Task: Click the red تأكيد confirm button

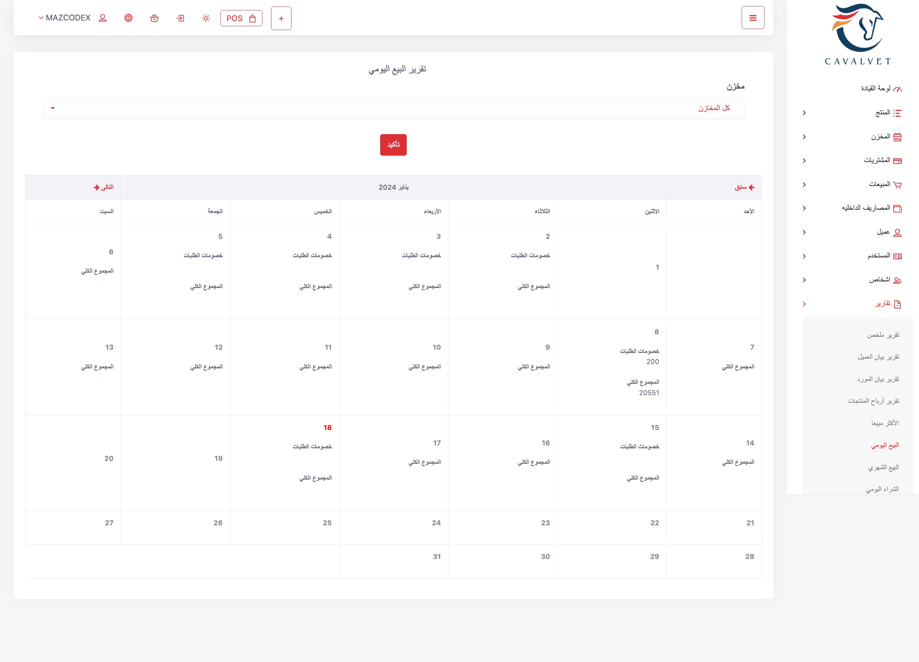Action: [x=393, y=145]
